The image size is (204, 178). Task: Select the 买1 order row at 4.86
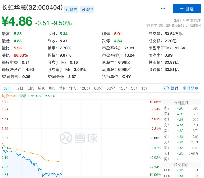(181, 137)
